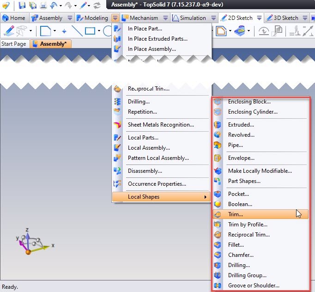
Task: Click the Save All icon
Action: [x=32, y=5]
